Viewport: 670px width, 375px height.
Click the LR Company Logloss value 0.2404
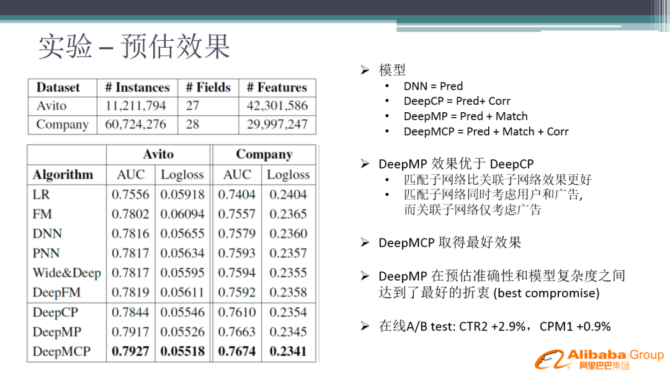(x=288, y=195)
